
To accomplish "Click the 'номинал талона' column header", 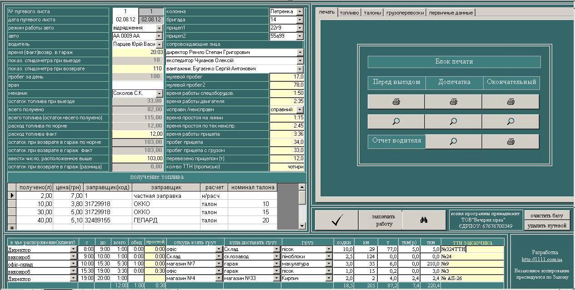I will click(253, 187).
